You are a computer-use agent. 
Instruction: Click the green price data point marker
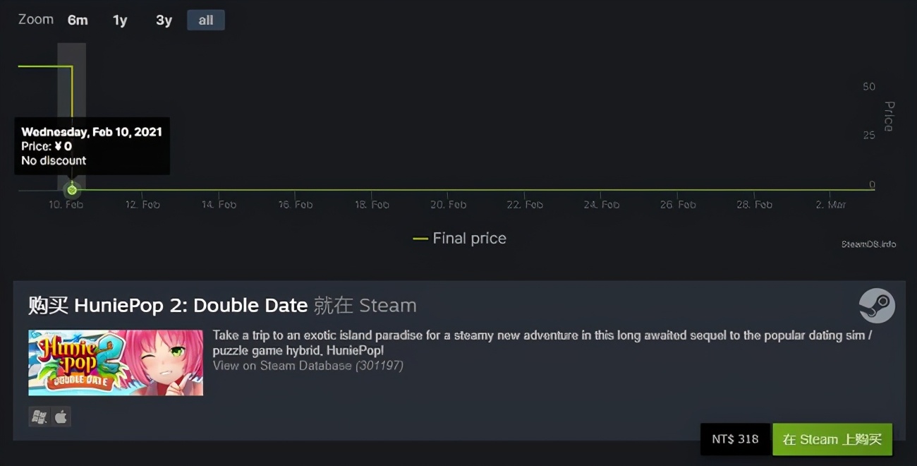coord(72,189)
